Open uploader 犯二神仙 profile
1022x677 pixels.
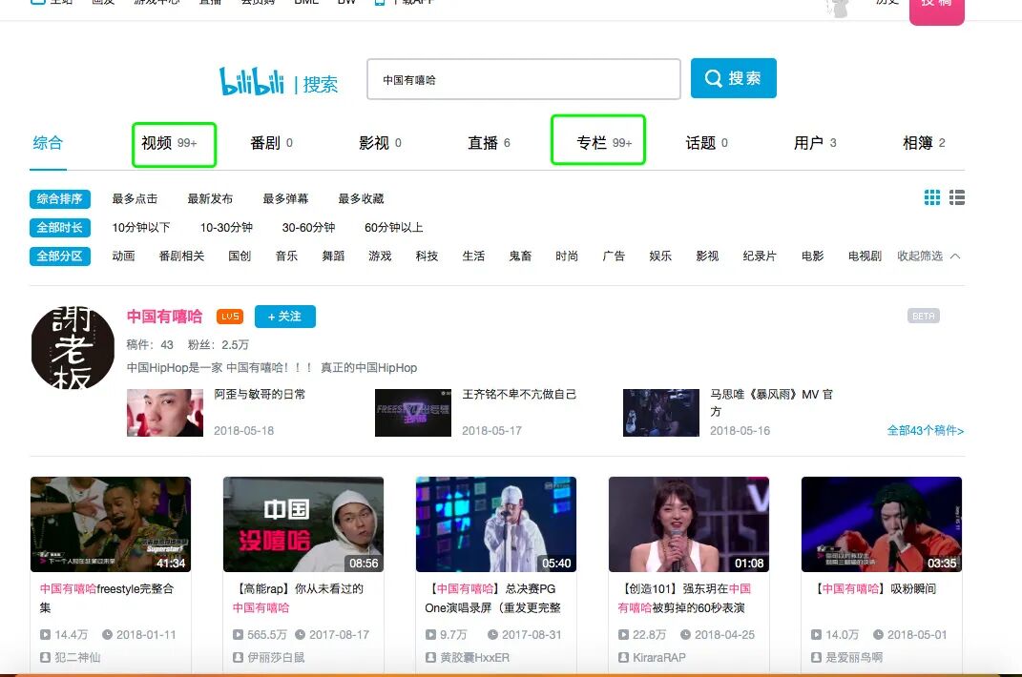pyautogui.click(x=77, y=657)
